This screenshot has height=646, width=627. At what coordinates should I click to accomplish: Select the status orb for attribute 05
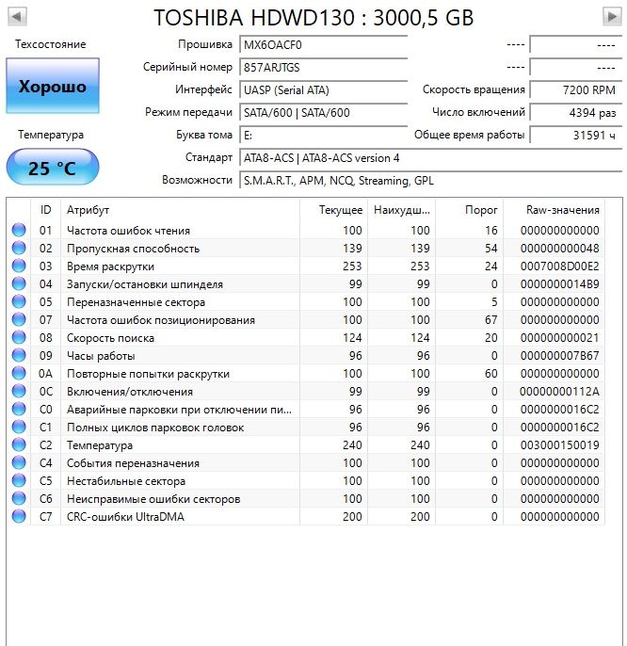[19, 301]
